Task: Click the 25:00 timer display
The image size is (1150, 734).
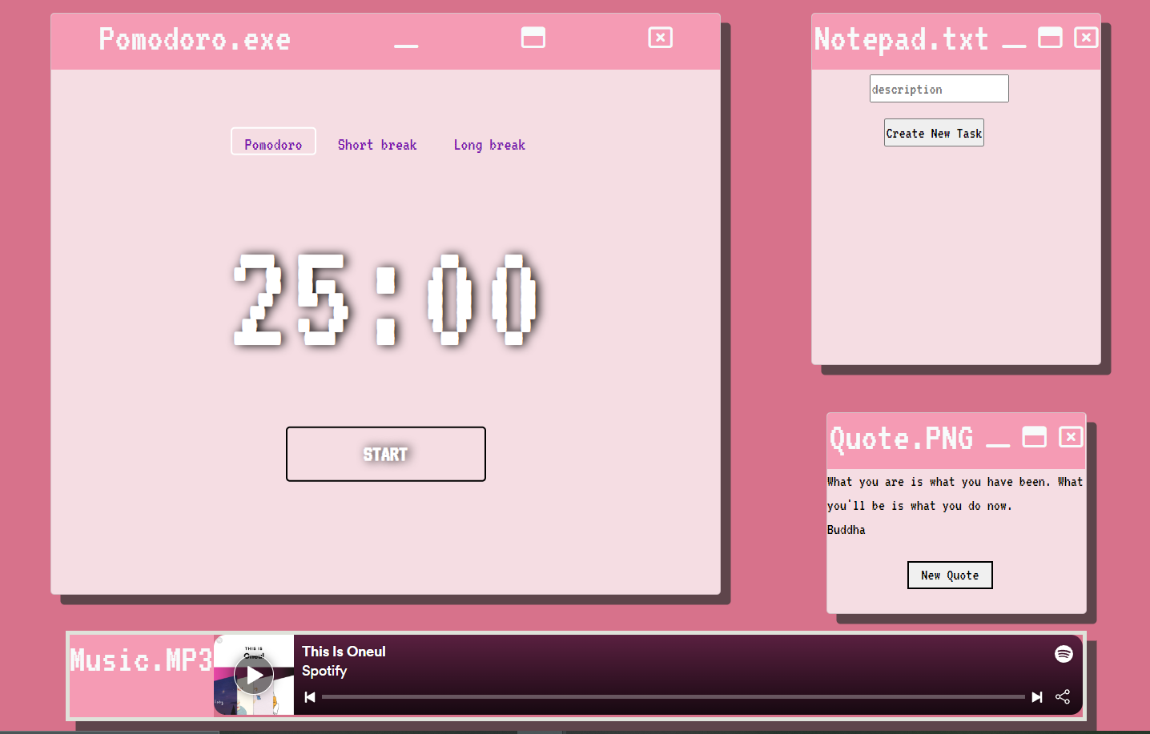Action: (x=385, y=299)
